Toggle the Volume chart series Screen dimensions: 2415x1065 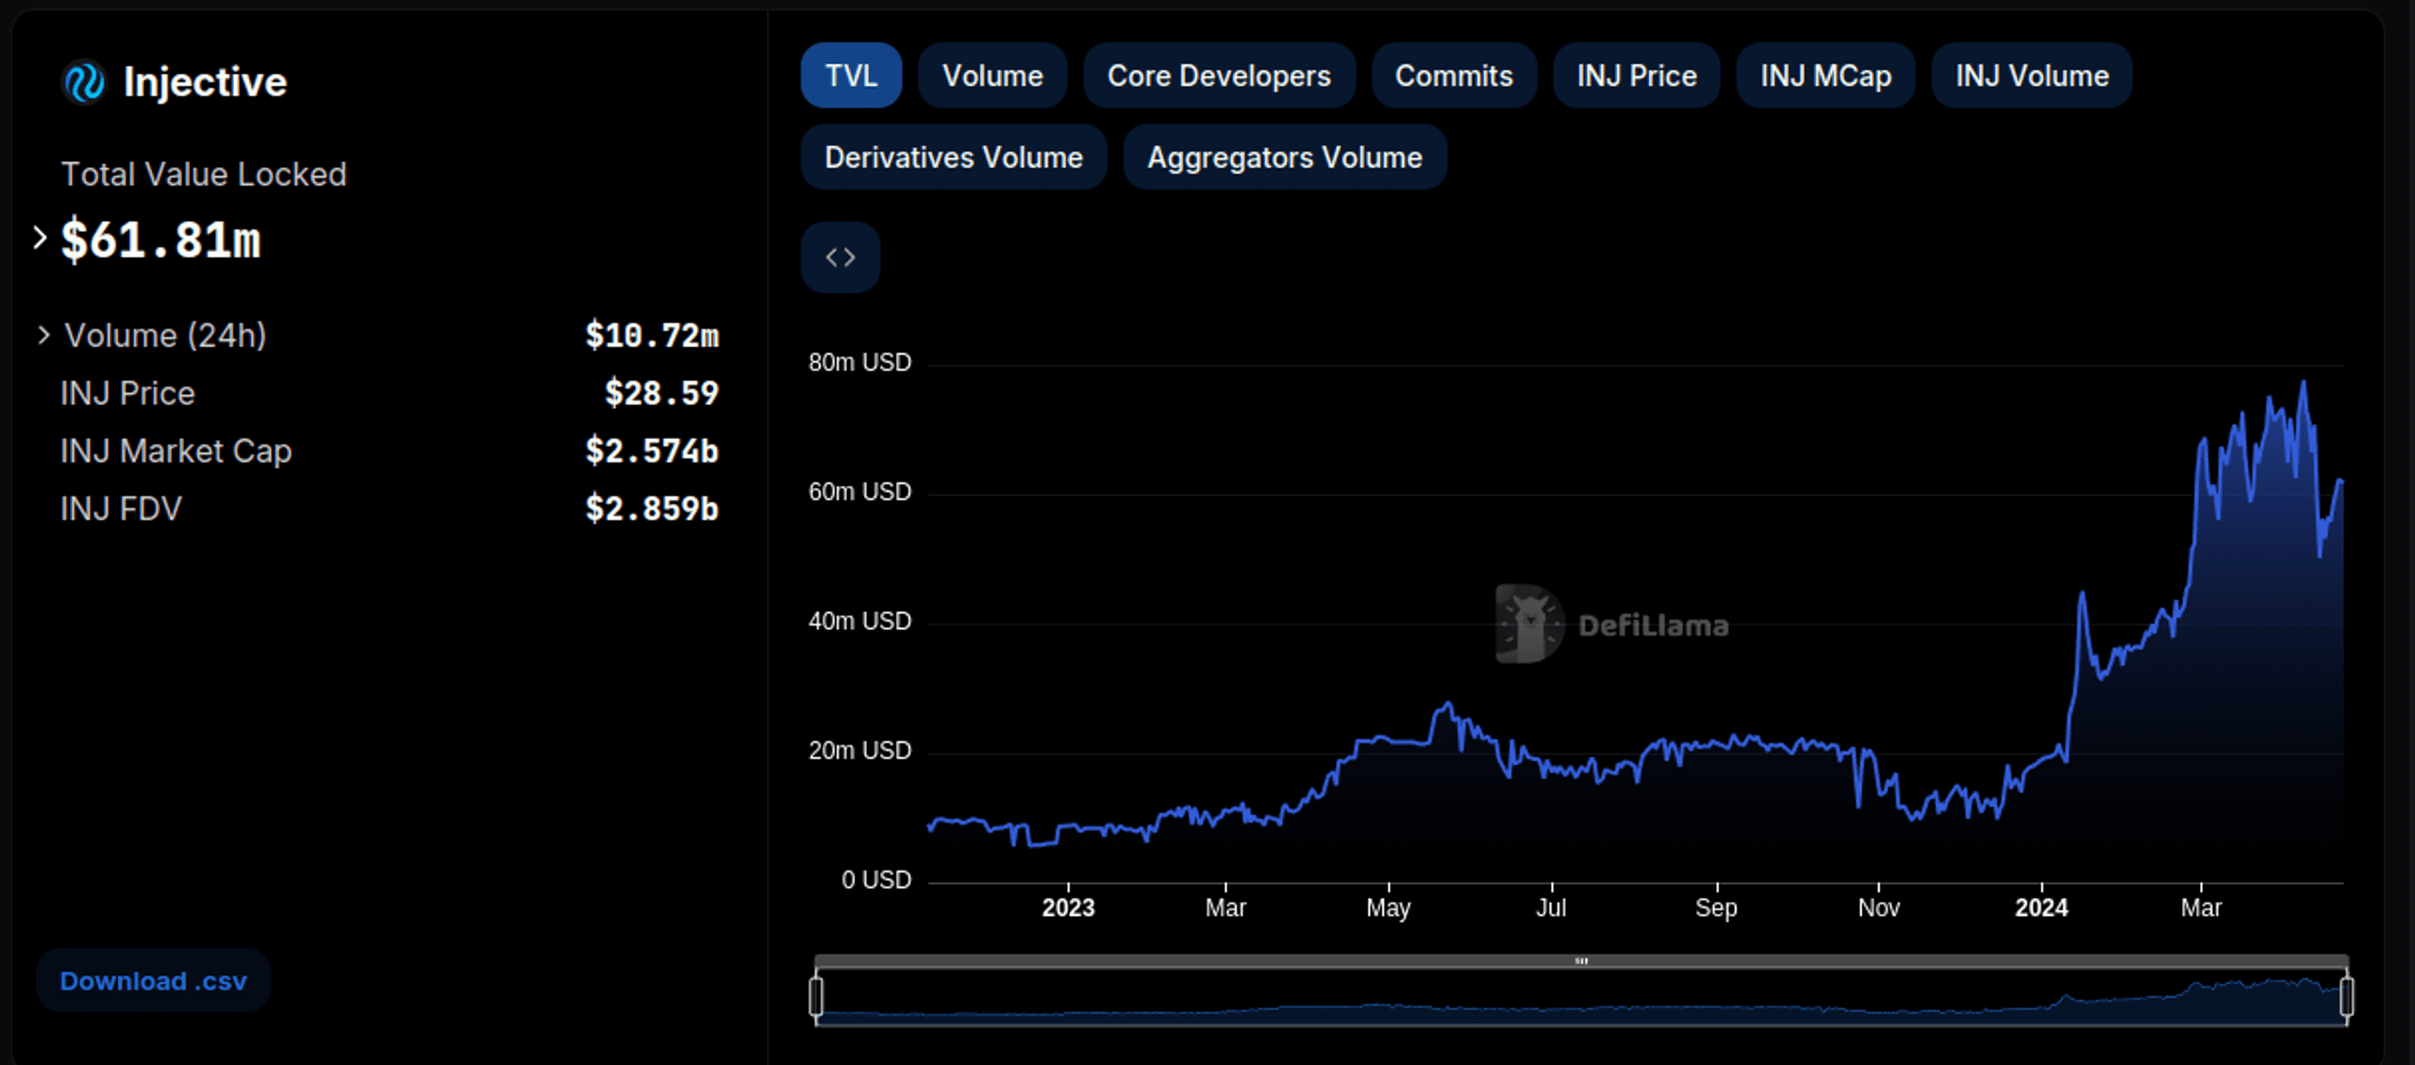tap(992, 75)
